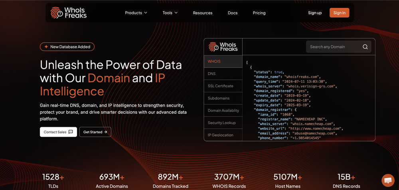This screenshot has height=190, width=399.
Task: Click the 1528+ TLDs statistic
Action: (53, 181)
